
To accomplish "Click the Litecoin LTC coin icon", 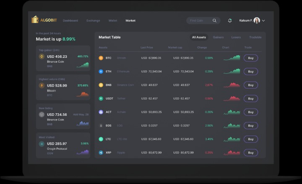I will [101, 139].
